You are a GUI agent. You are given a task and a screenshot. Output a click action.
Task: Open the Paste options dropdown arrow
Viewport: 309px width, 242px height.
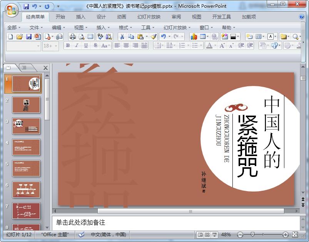147,37
